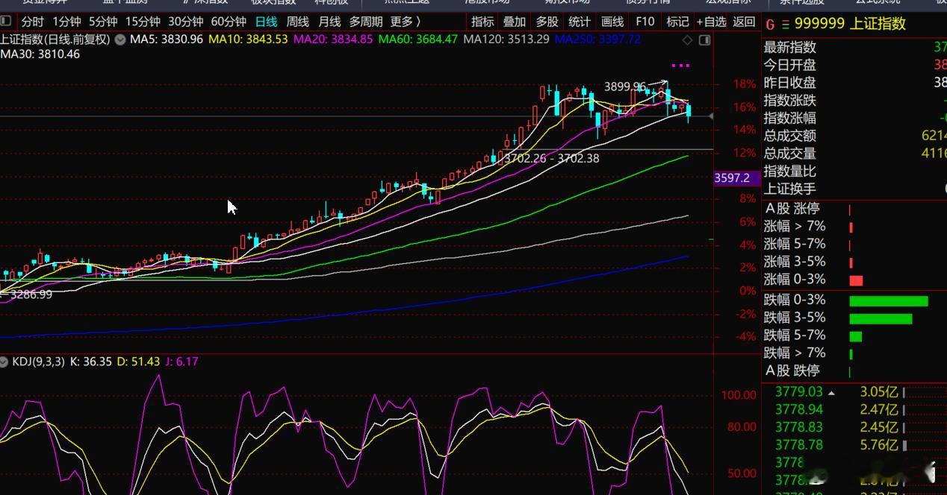Viewport: 947px width, 495px height.
Task: Select the 3779.03 trade row
Action: tap(854, 392)
